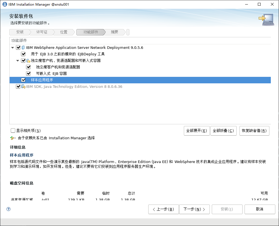The width and height of the screenshot is (279, 226).
Task: Click the 安装软件包 page title
Action: (21, 16)
